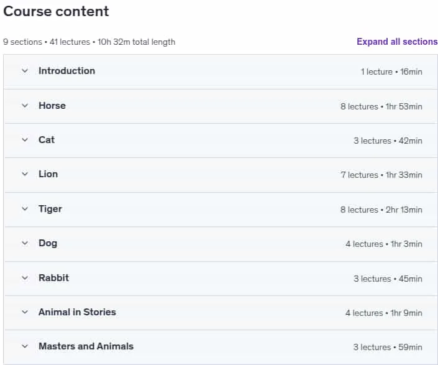Expand the Cat section chevron
Image resolution: width=438 pixels, height=365 pixels.
click(25, 140)
